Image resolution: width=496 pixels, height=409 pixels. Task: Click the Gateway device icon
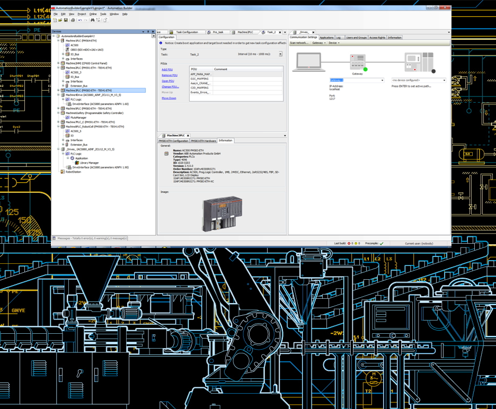pos(358,63)
